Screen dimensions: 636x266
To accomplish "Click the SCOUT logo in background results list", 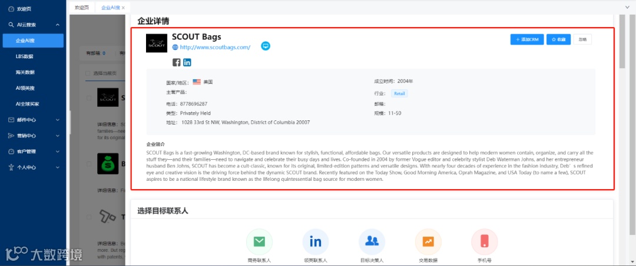I will click(108, 97).
